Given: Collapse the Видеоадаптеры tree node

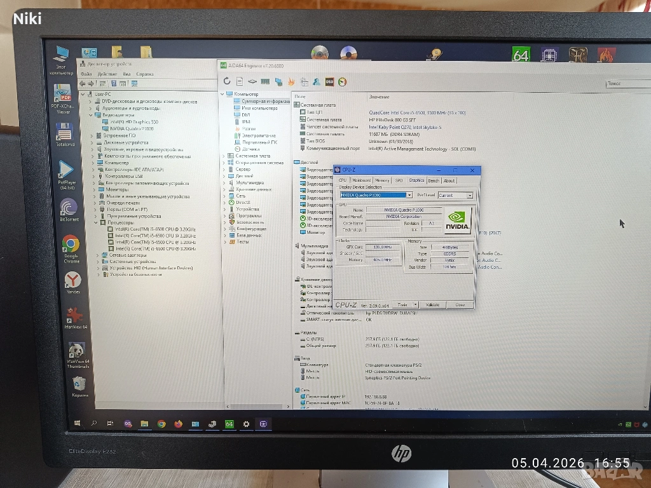Looking at the screenshot, I should tap(91, 115).
